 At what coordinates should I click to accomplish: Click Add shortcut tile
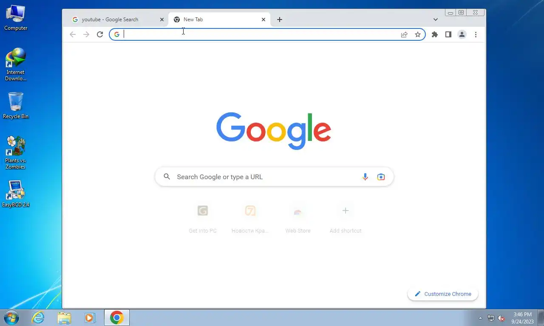pyautogui.click(x=346, y=218)
